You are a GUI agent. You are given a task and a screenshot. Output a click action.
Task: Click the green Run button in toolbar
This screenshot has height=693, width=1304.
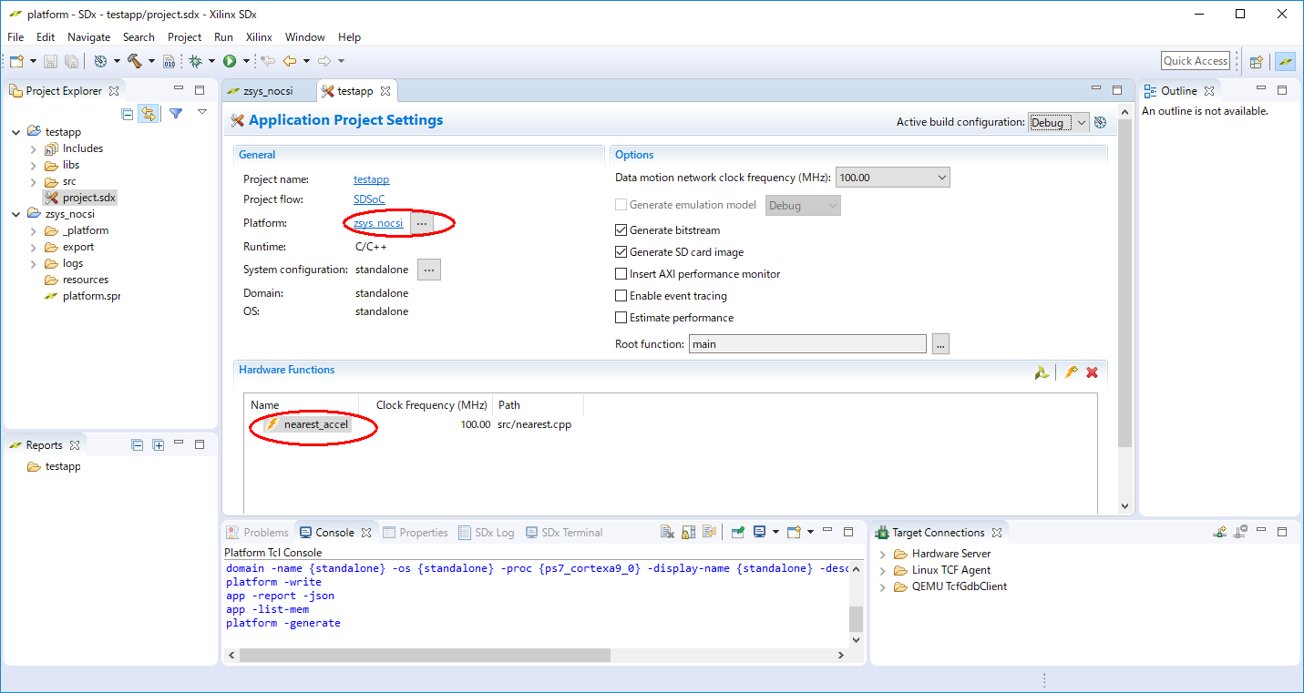click(230, 61)
